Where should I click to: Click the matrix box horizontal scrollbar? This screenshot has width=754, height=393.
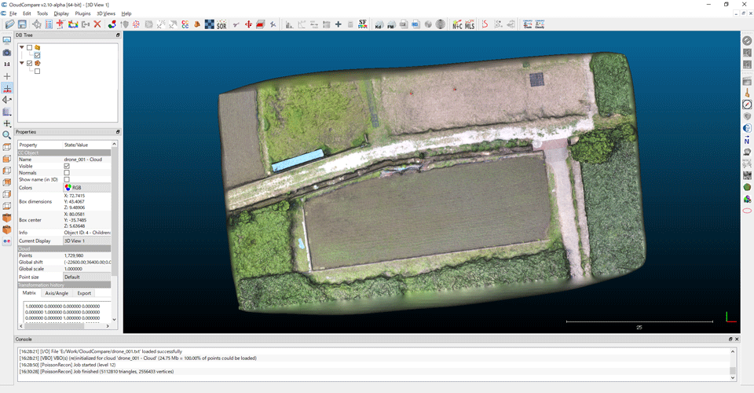coord(64,325)
